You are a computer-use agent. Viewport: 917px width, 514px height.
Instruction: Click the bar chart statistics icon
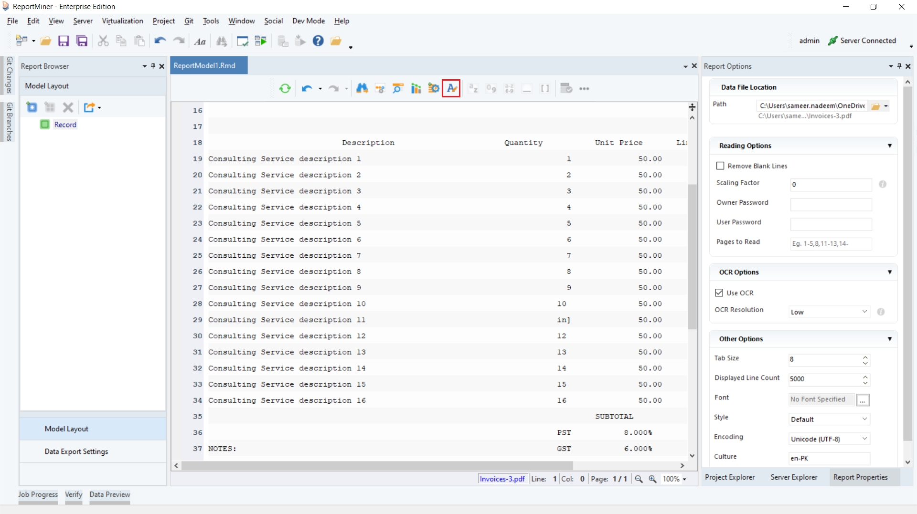point(416,88)
